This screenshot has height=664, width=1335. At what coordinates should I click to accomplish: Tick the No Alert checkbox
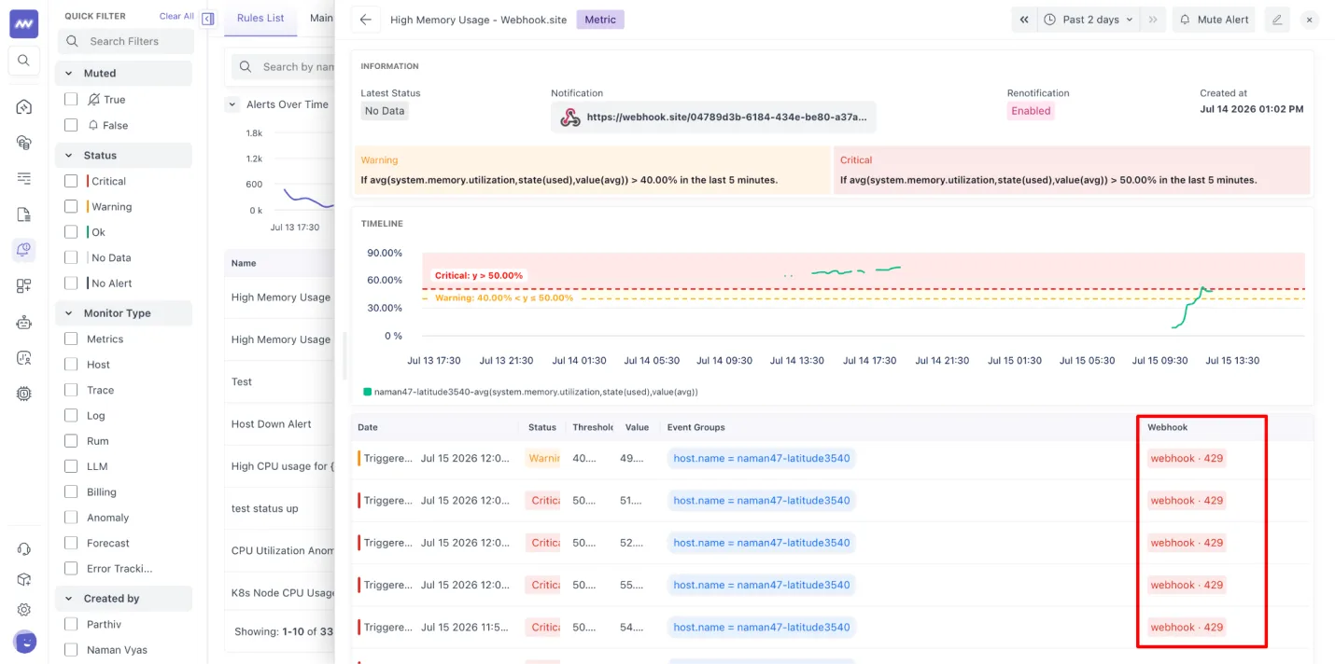coord(71,283)
